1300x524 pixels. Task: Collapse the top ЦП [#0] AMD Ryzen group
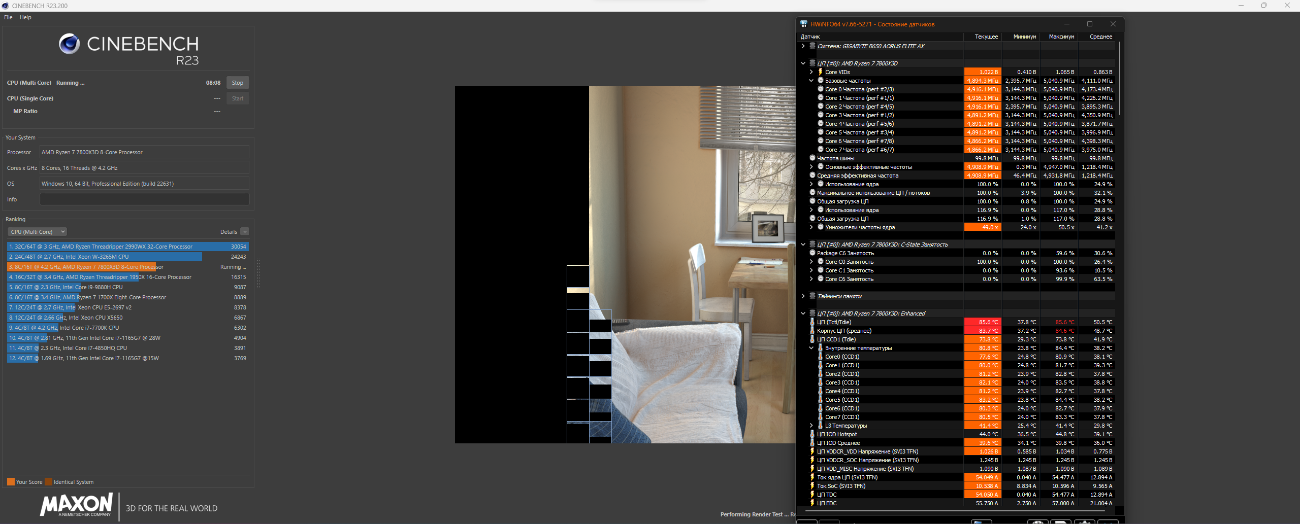click(x=803, y=63)
